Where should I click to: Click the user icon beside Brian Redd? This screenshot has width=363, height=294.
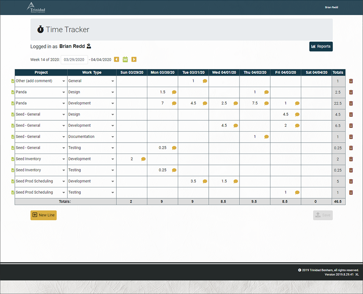89,46
